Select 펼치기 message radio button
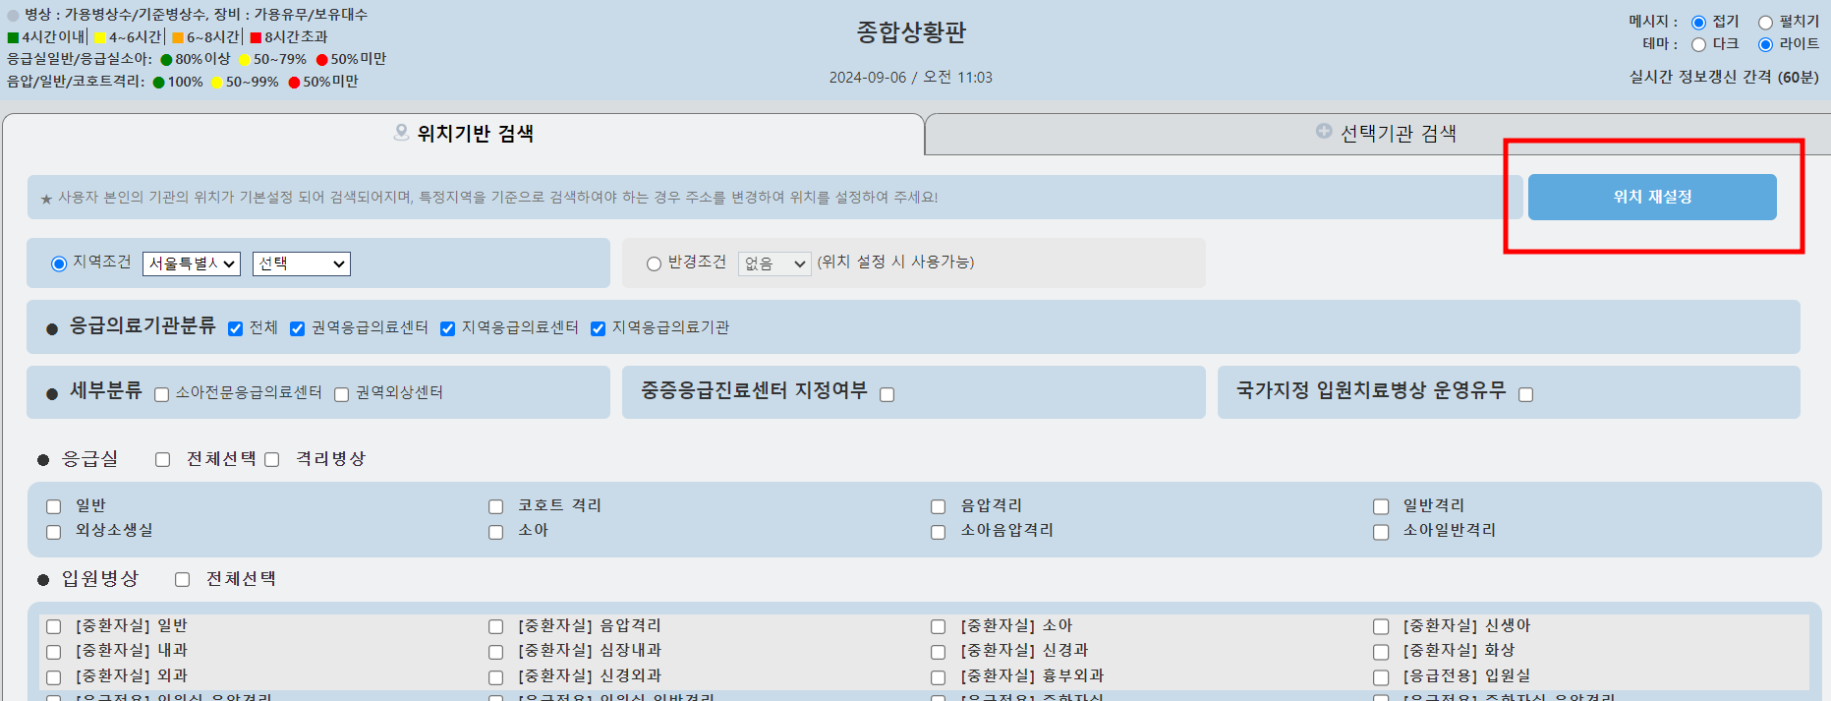Image resolution: width=1831 pixels, height=701 pixels. [1765, 23]
